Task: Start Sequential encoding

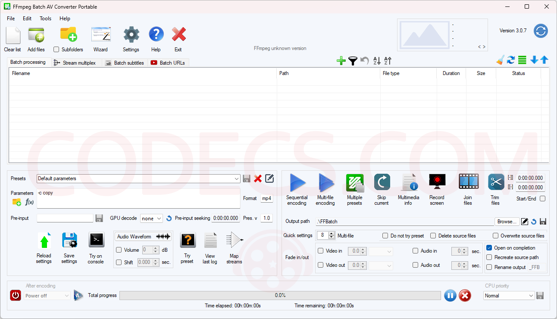Action: [x=297, y=183]
